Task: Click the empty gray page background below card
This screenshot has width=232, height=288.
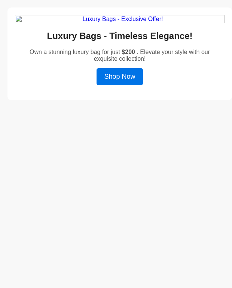Action: pos(116,193)
